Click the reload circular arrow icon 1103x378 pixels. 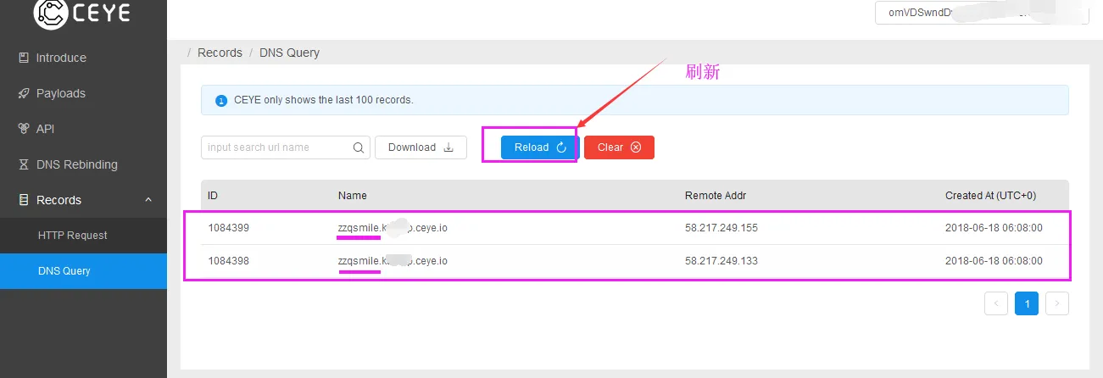pos(561,147)
